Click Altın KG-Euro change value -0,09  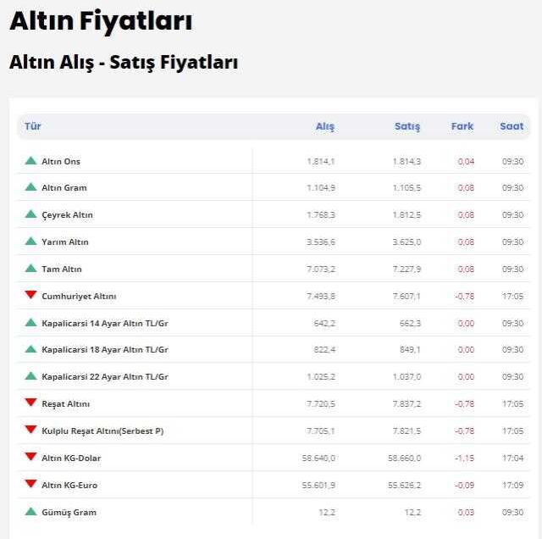pyautogui.click(x=465, y=485)
